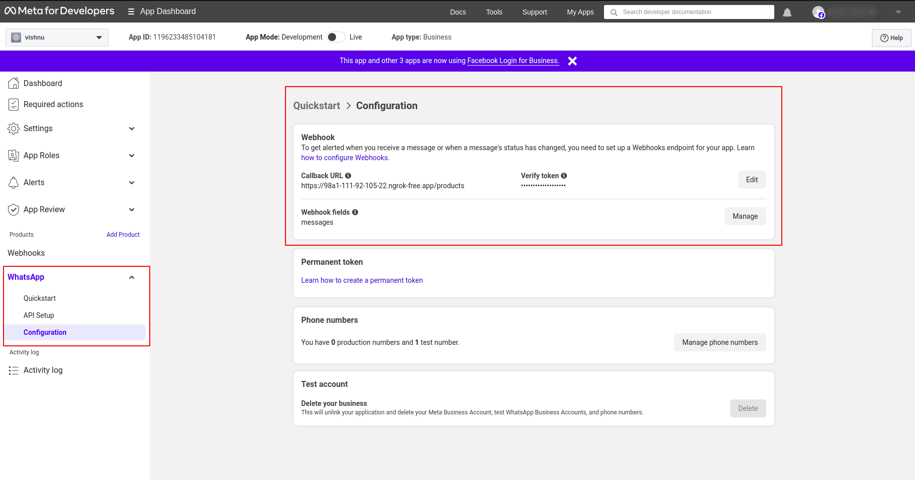Expand the App Roles section

132,156
